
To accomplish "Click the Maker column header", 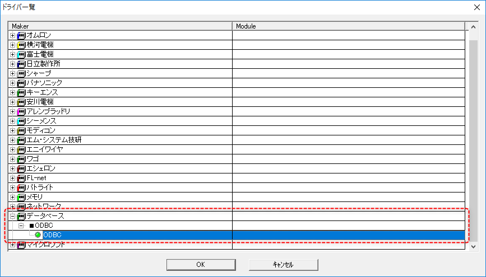I will coord(120,26).
